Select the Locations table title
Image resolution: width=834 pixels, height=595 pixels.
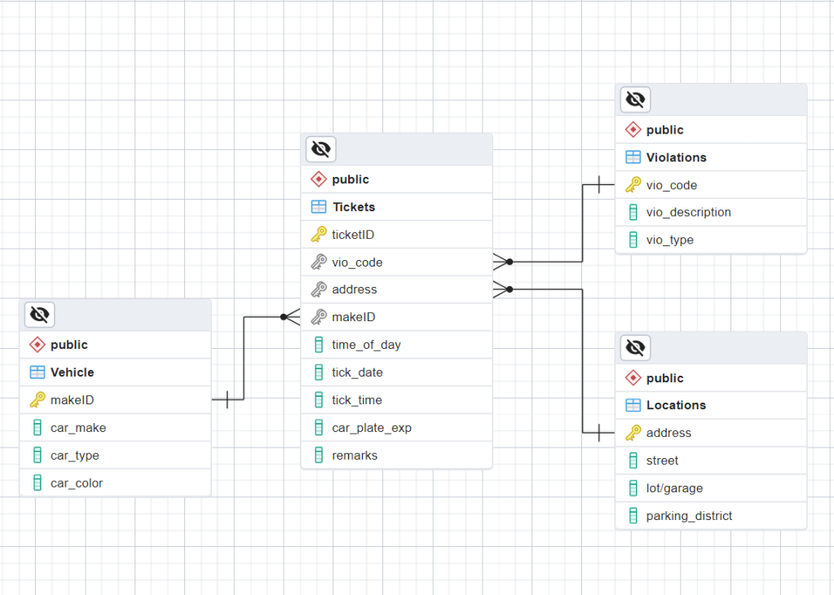676,405
